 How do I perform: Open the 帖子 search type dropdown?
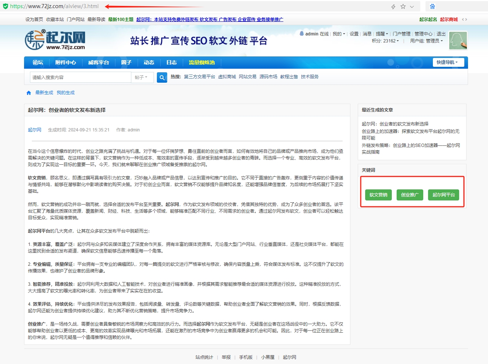(142, 77)
